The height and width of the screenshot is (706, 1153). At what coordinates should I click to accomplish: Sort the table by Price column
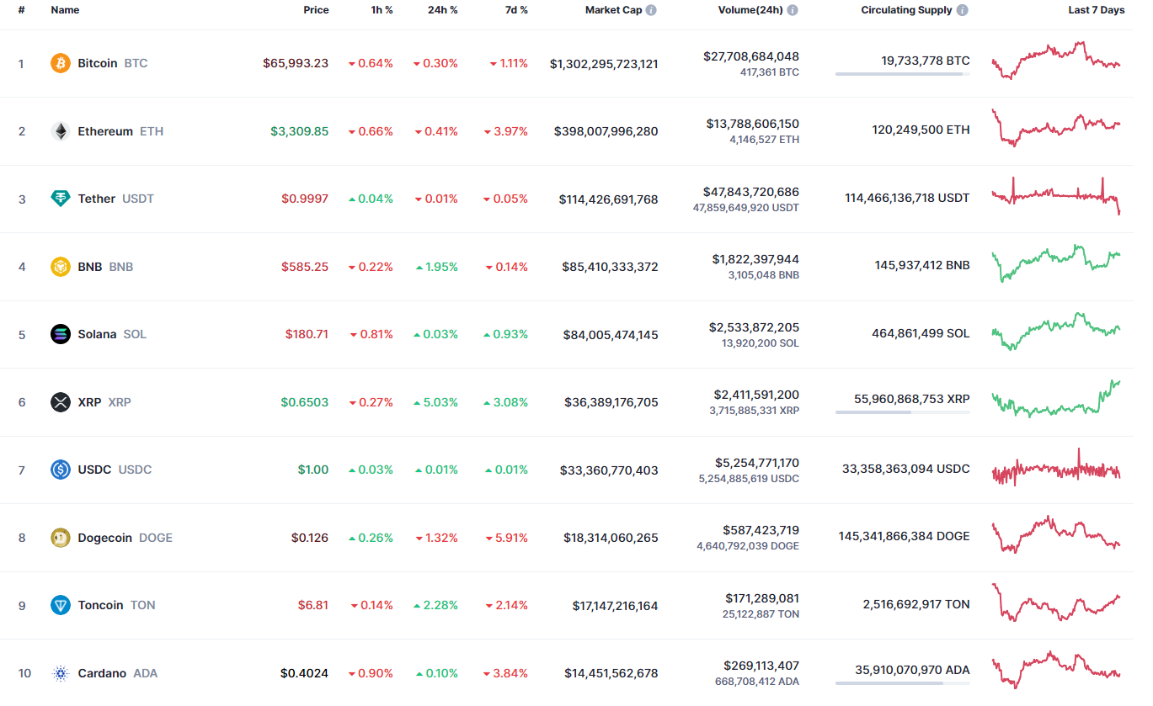(316, 10)
